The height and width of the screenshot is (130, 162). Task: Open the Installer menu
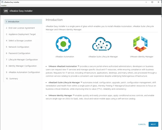[4, 6]
